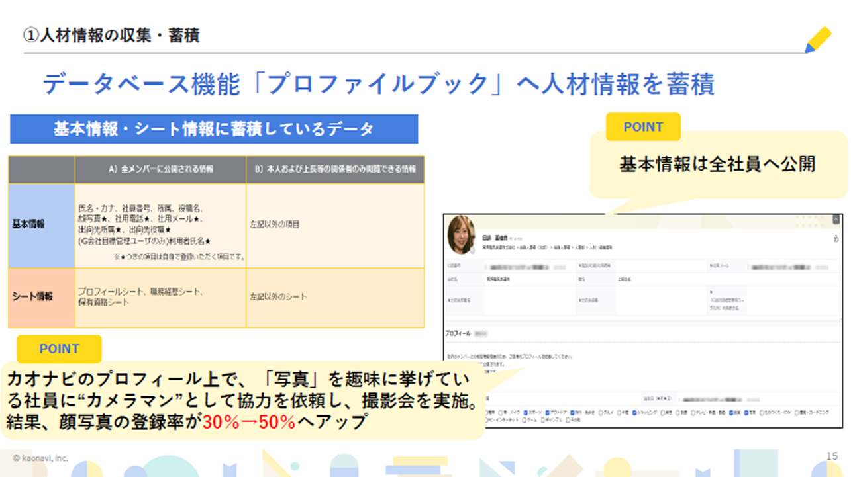Click the red 30%→50% text
The height and width of the screenshot is (477, 851).
(x=248, y=423)
